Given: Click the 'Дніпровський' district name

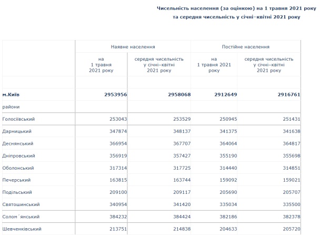Looking at the screenshot, I should coord(18,156).
